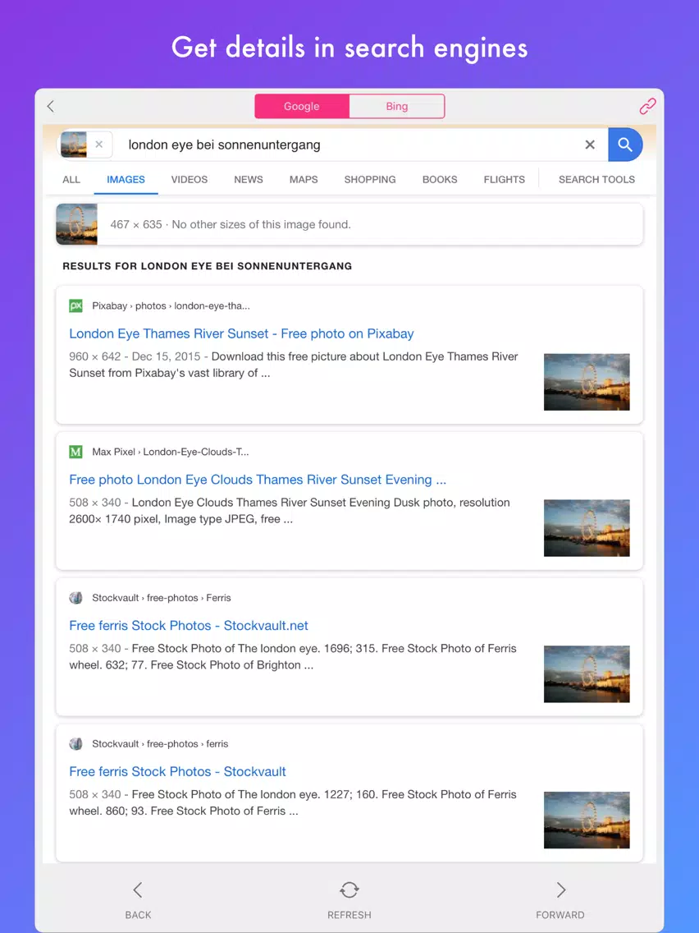
Task: Open thumbnail of the last Stockvault result
Action: point(587,820)
